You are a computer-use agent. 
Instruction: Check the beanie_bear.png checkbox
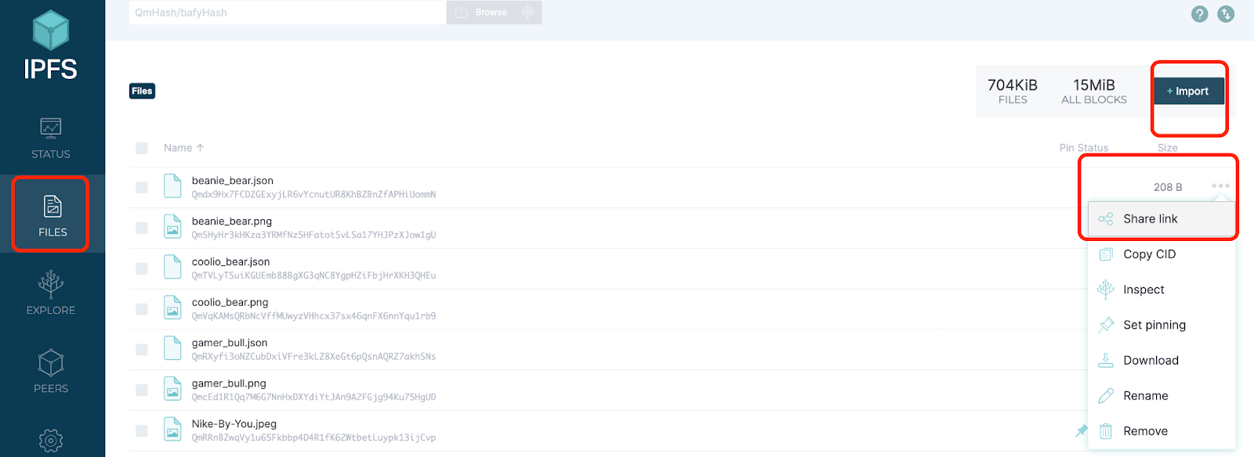142,228
